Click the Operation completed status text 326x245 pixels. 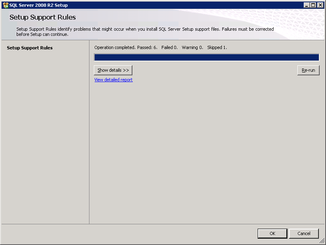click(114, 47)
